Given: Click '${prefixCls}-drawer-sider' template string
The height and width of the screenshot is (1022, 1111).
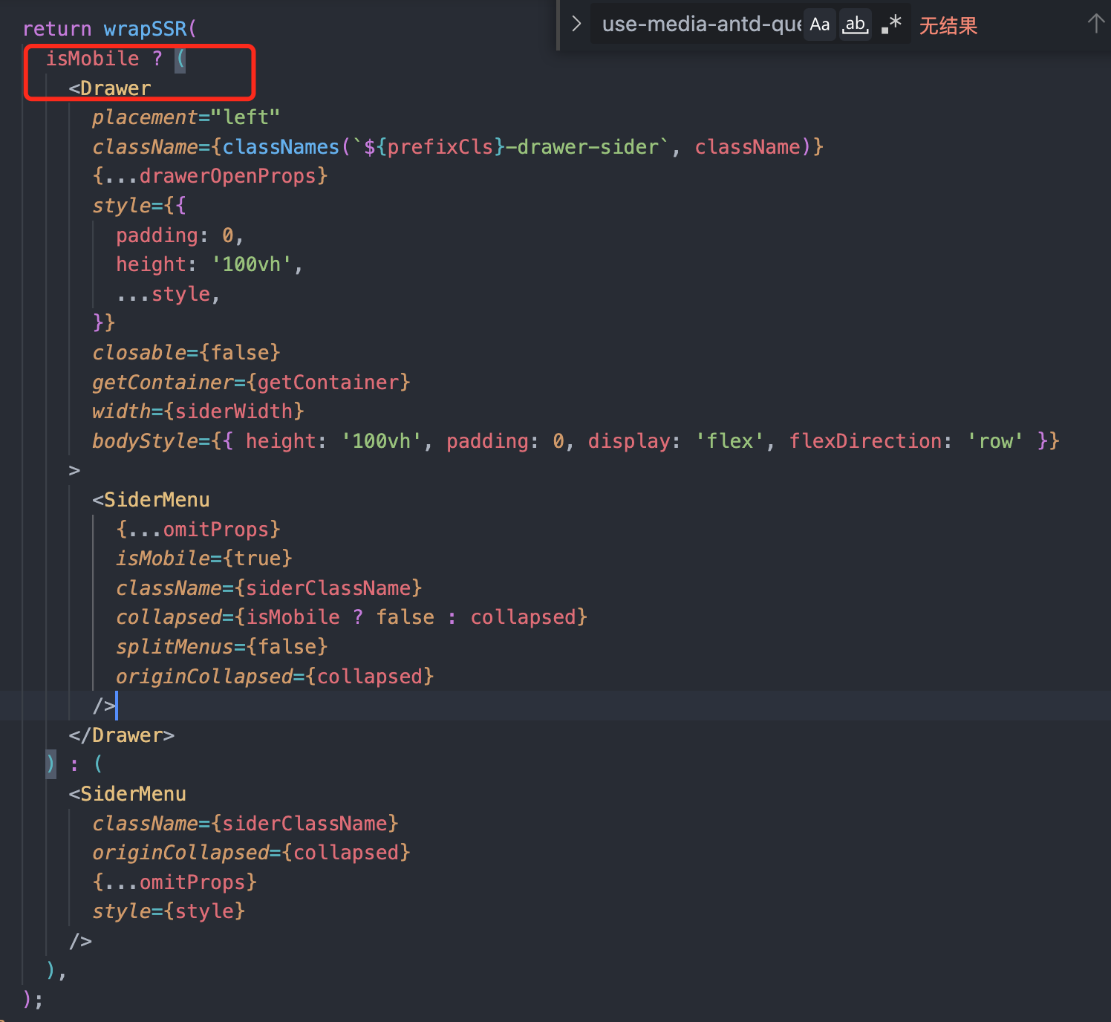Looking at the screenshot, I should click(510, 147).
